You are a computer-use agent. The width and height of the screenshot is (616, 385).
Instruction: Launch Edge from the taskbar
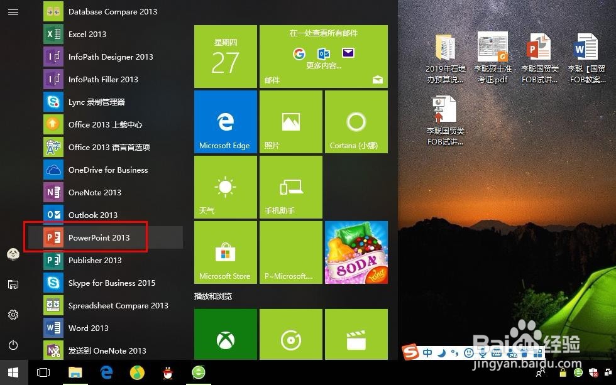106,372
